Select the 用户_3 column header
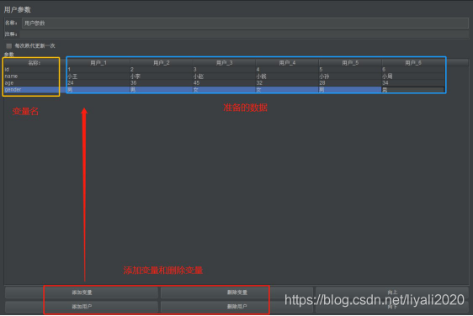This screenshot has width=473, height=316. pyautogui.click(x=224, y=63)
